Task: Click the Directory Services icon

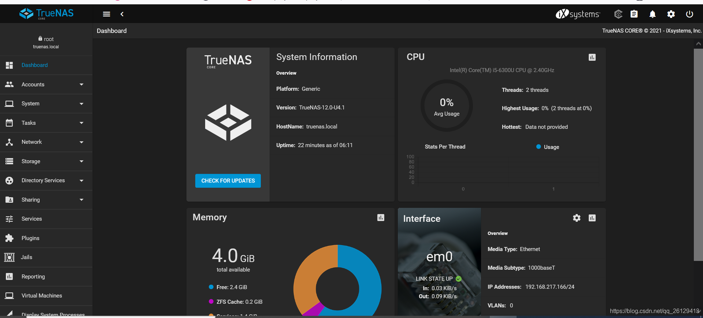Action: coord(10,180)
